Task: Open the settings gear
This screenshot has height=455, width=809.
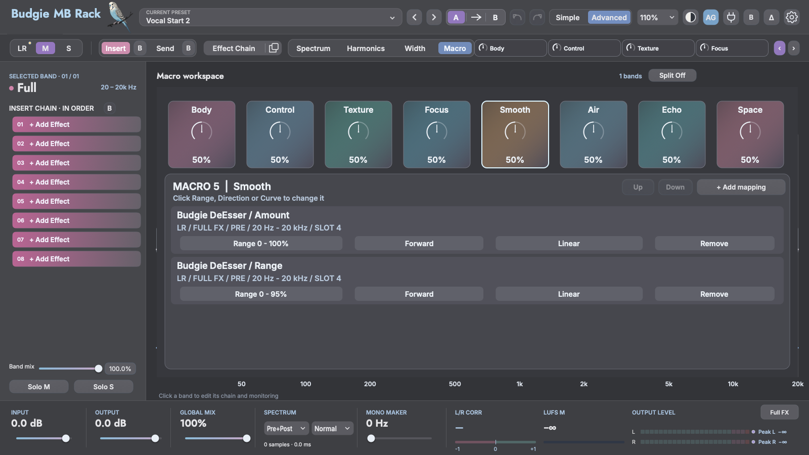Action: (x=792, y=17)
